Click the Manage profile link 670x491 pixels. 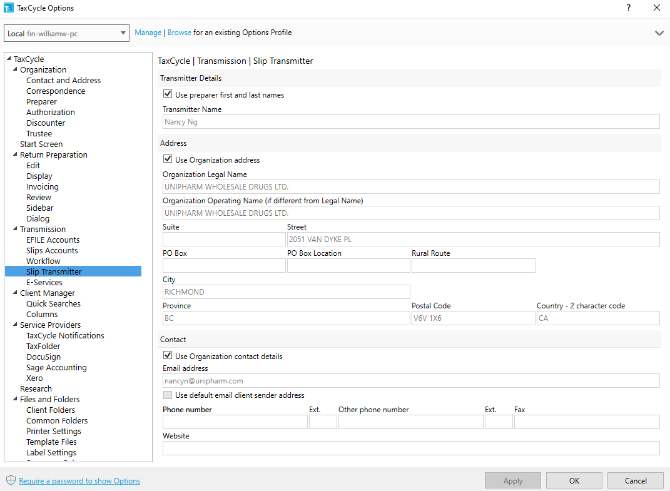tap(148, 33)
